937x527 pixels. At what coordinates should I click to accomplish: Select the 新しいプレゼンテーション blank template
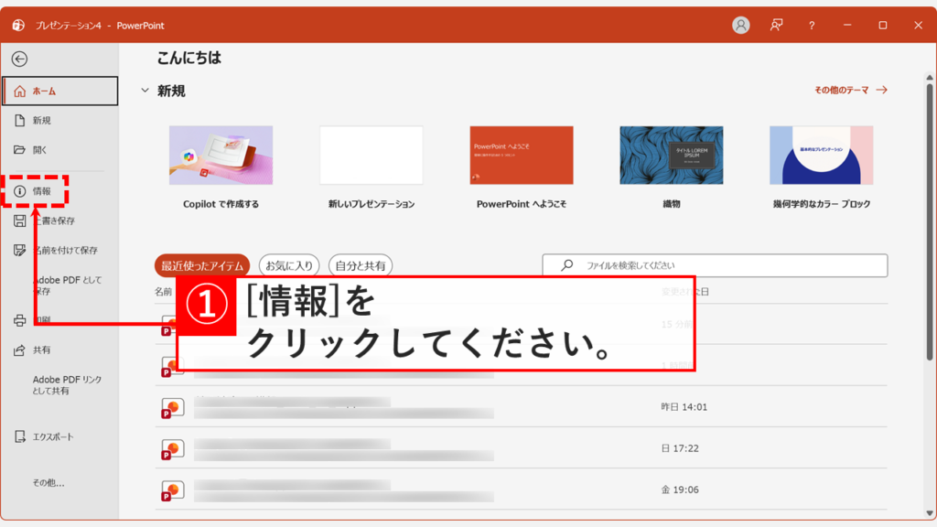pyautogui.click(x=372, y=155)
